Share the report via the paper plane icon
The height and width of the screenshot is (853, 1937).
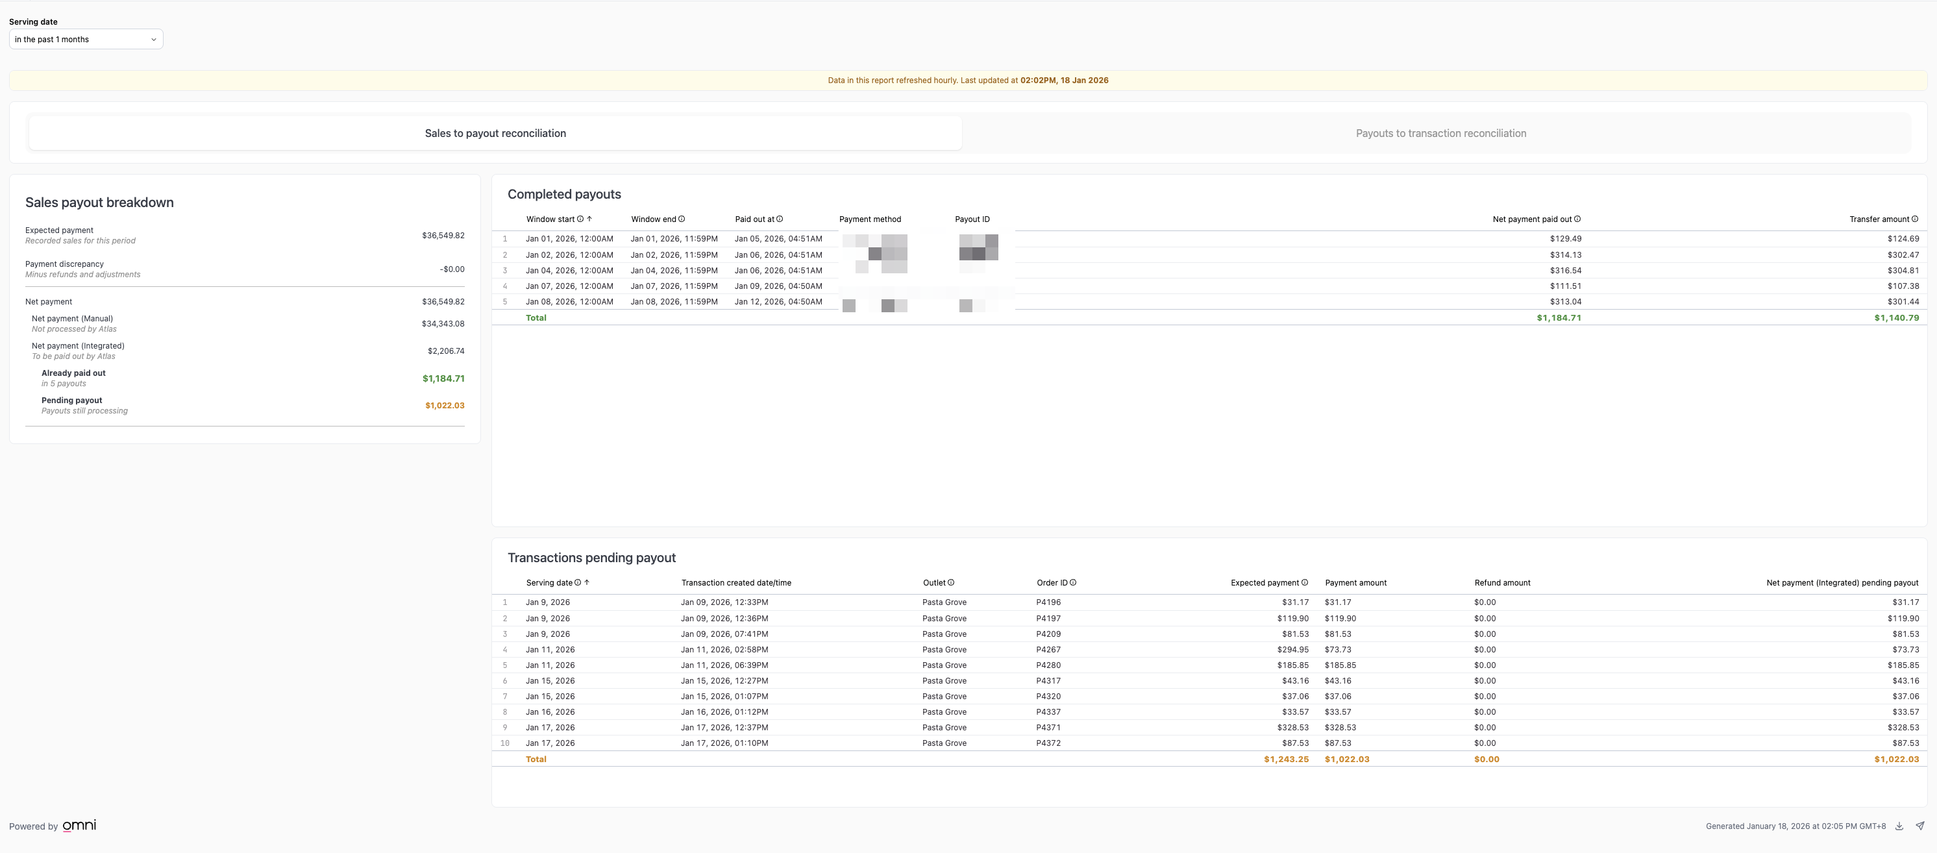(x=1925, y=825)
